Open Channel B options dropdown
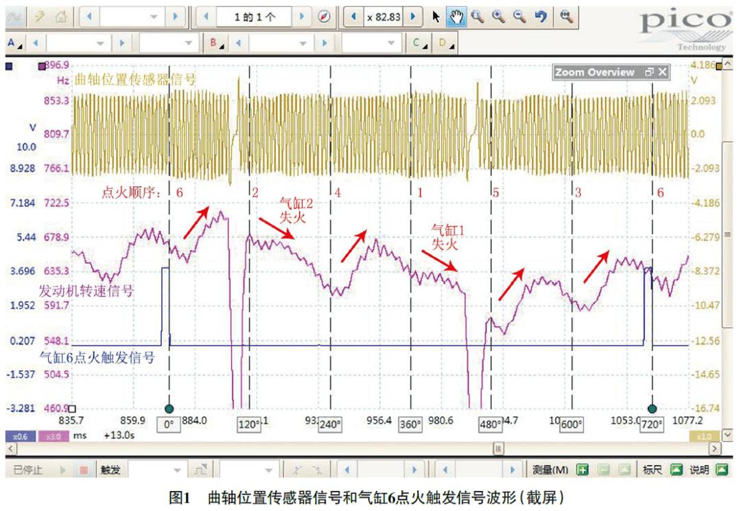Viewport: 741px width, 511px height. click(x=216, y=43)
